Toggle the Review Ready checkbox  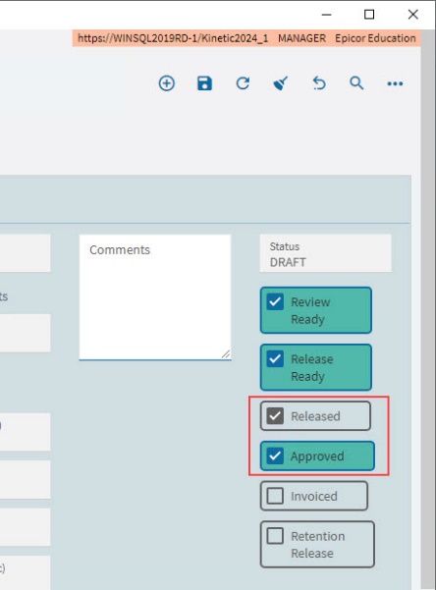tap(275, 301)
